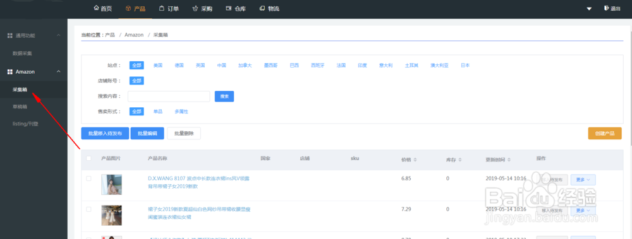Filter site by 巴西
Screen dimensions: 632x239
295,65
